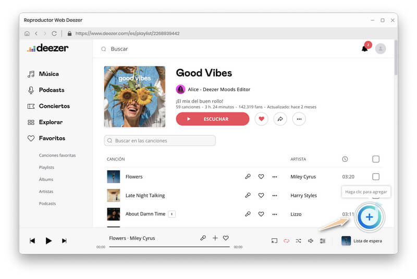Sort by the ARTISTA column header
Screen dimensions: 417x279
298,159
